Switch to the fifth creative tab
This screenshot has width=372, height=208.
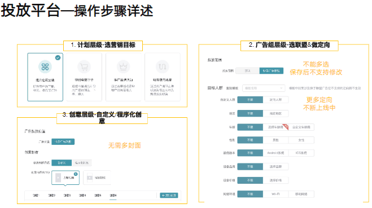click(98, 196)
